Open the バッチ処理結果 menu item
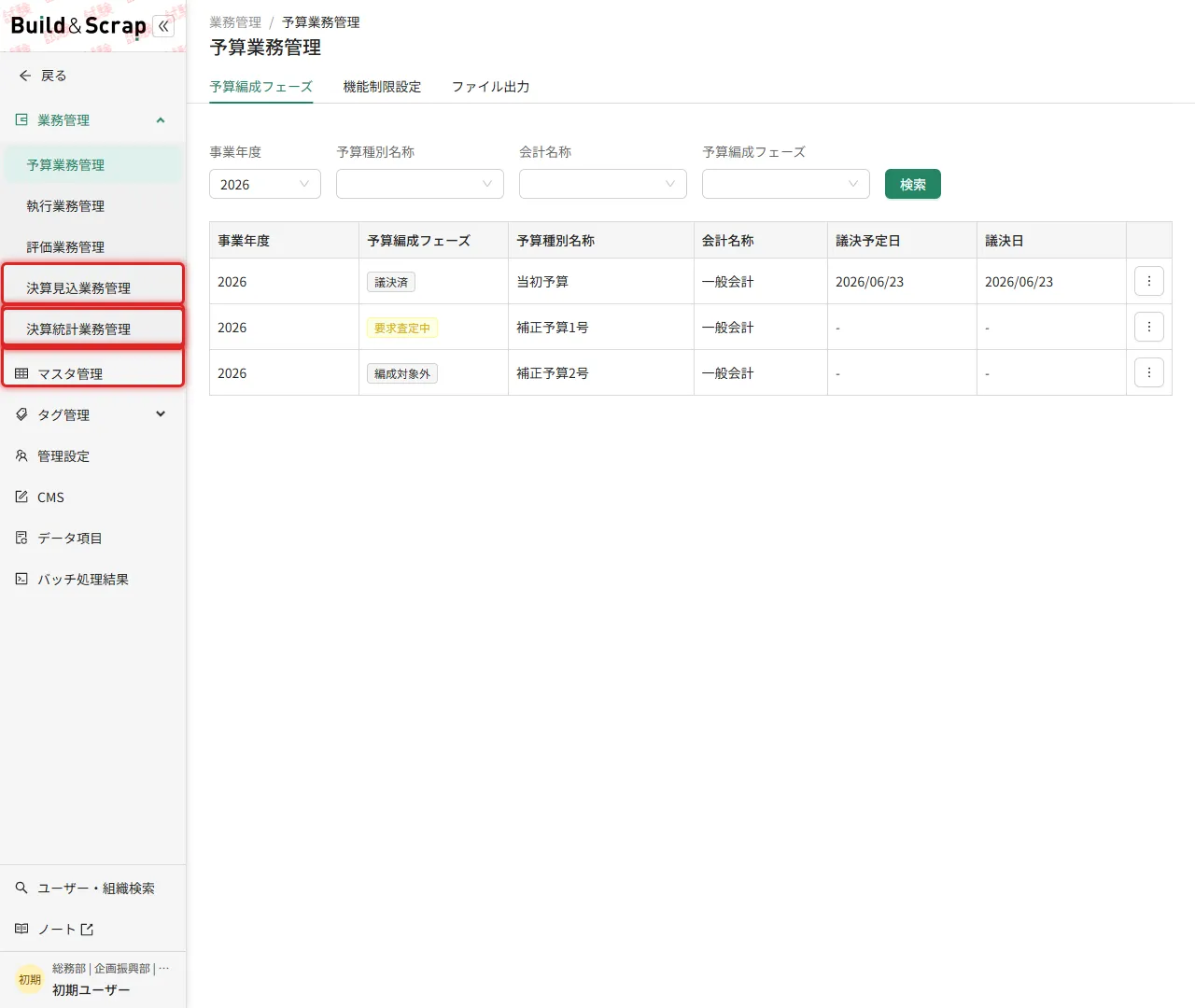 tap(91, 579)
